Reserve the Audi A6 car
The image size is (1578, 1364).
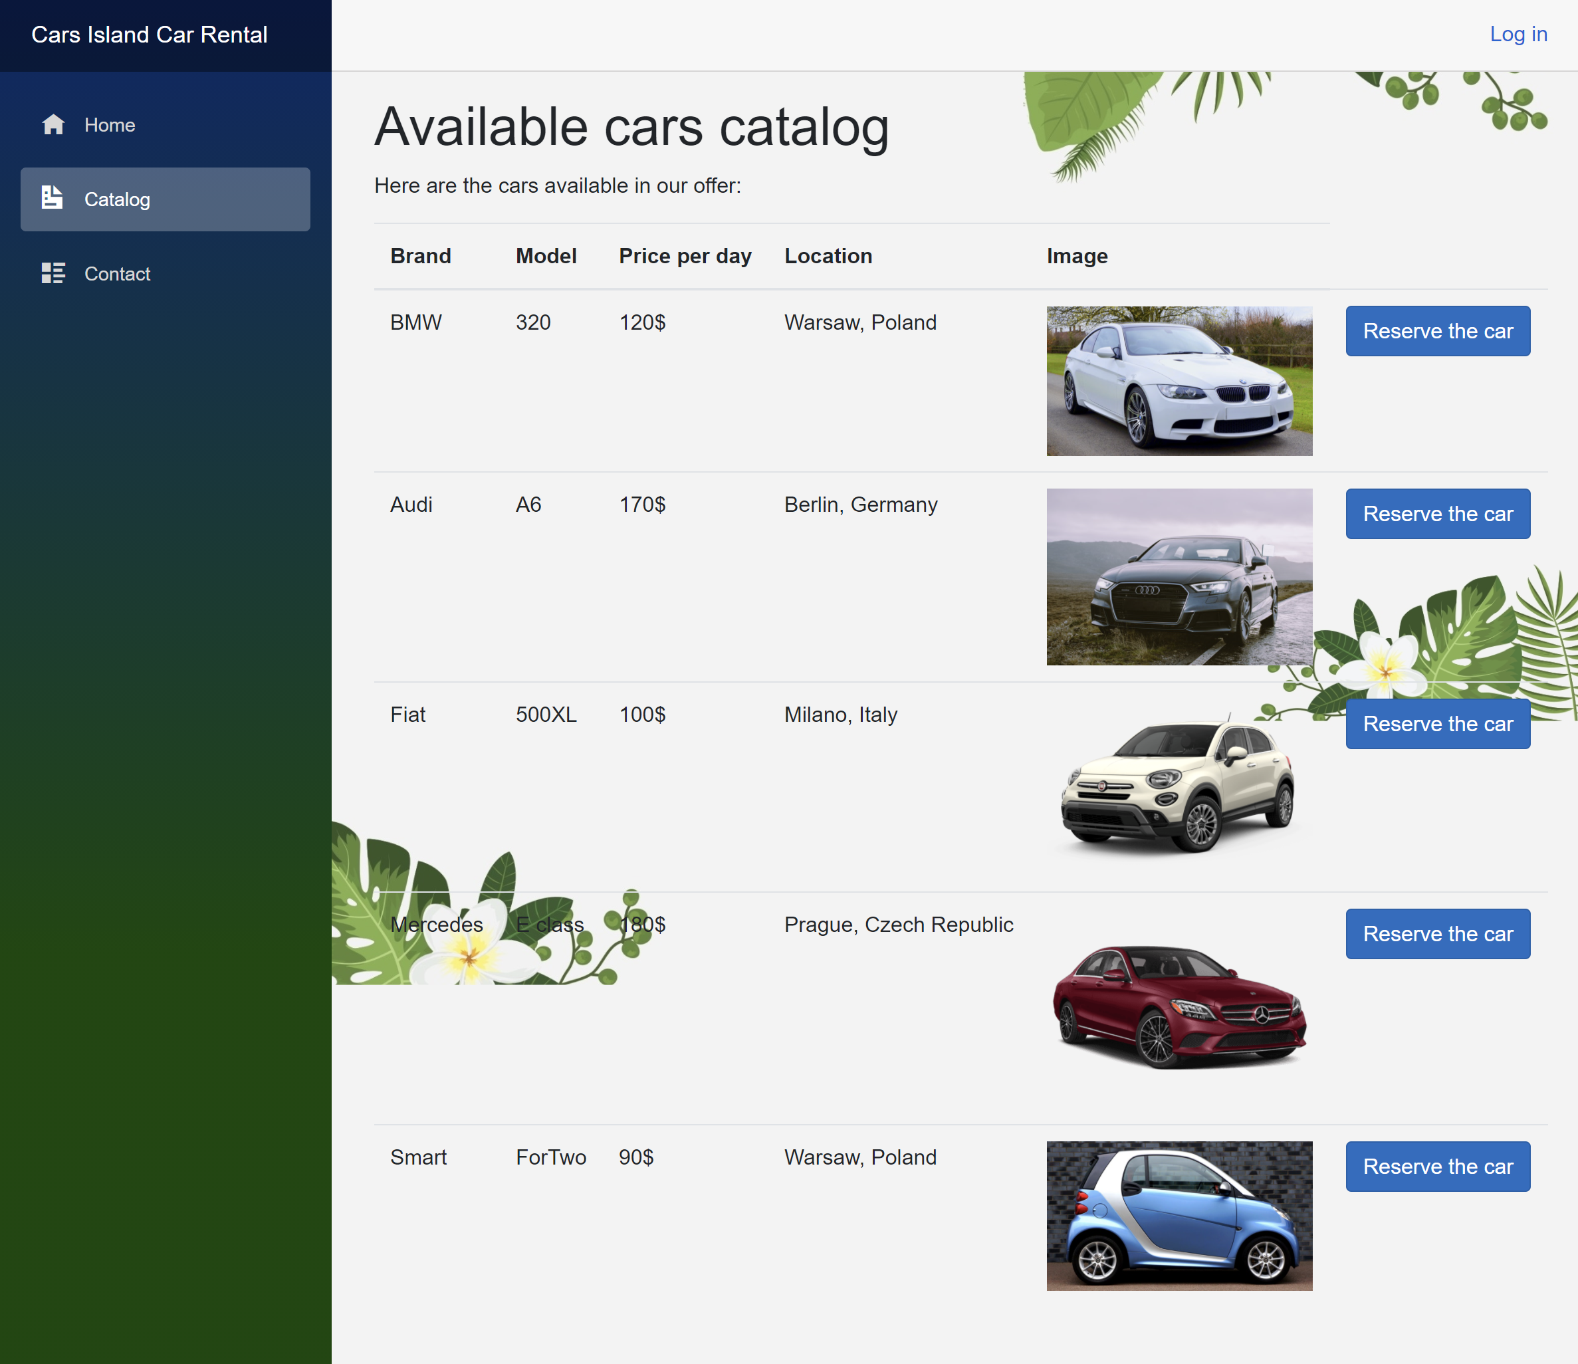[x=1437, y=514]
